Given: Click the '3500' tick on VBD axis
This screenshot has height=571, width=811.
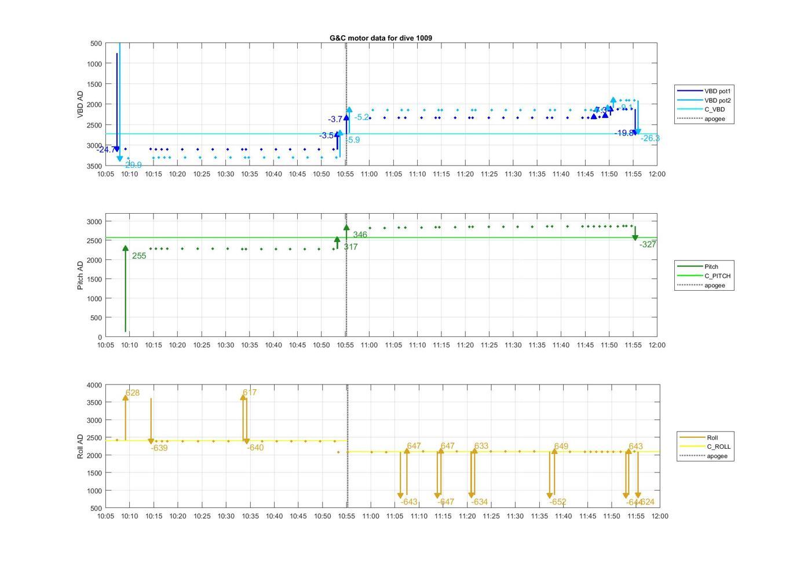Looking at the screenshot, I should pyautogui.click(x=95, y=166).
